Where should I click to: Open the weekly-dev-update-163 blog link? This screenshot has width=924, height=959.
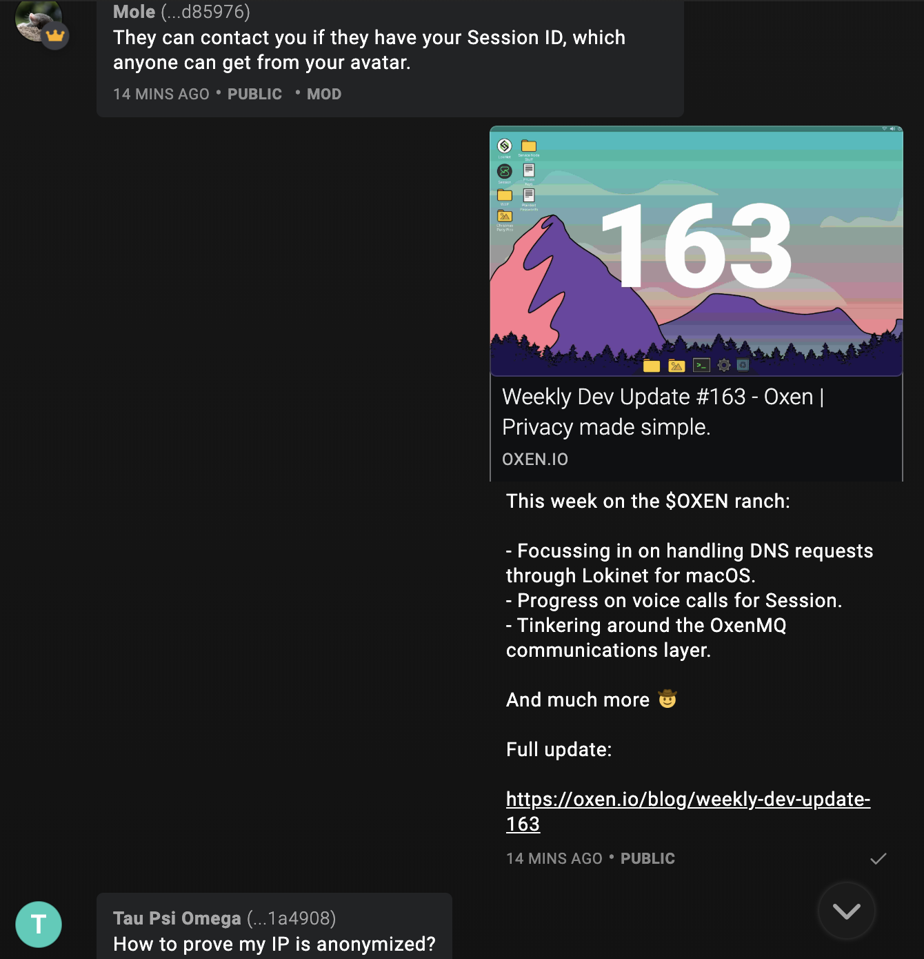[688, 811]
